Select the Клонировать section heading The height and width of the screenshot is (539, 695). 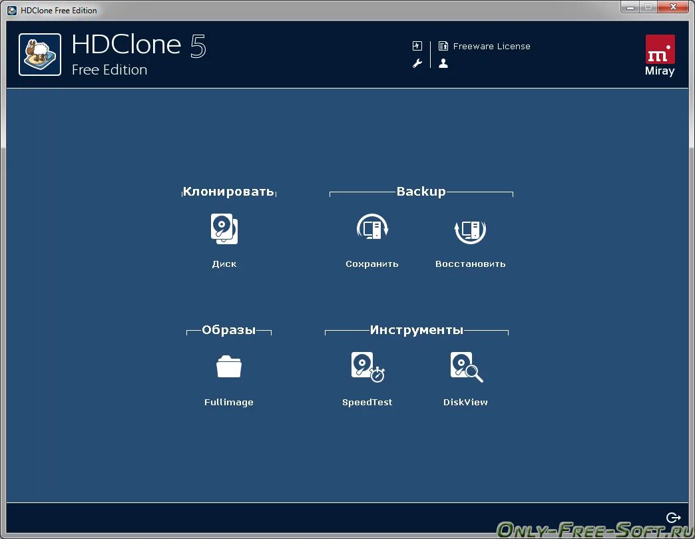(229, 192)
